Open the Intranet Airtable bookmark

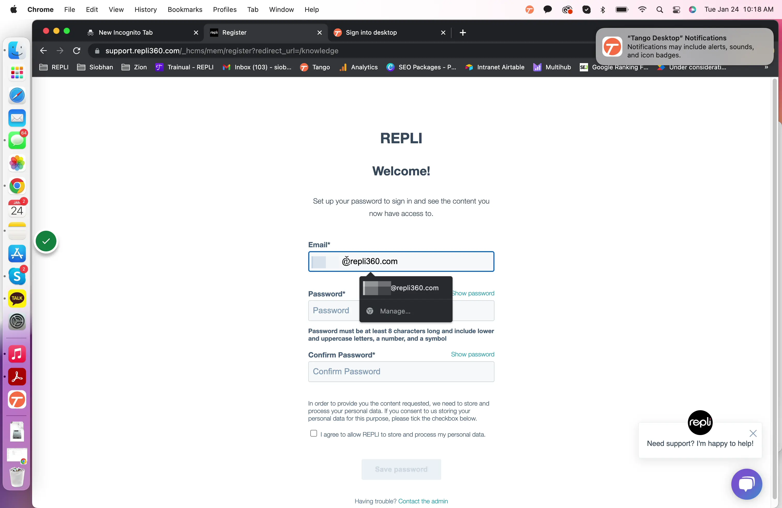click(x=495, y=67)
